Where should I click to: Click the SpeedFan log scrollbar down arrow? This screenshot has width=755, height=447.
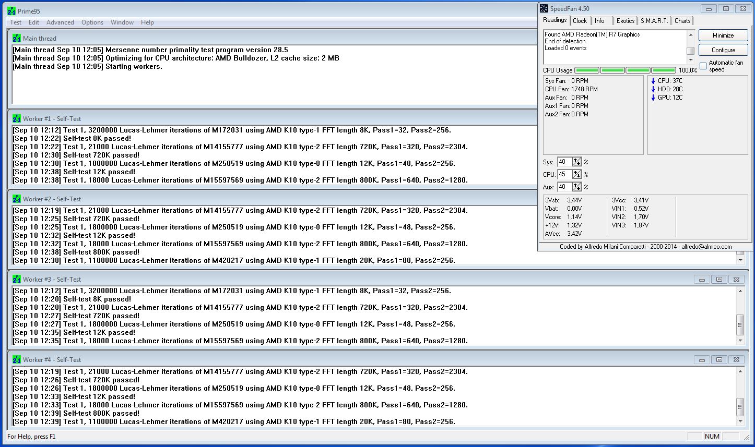click(x=690, y=59)
